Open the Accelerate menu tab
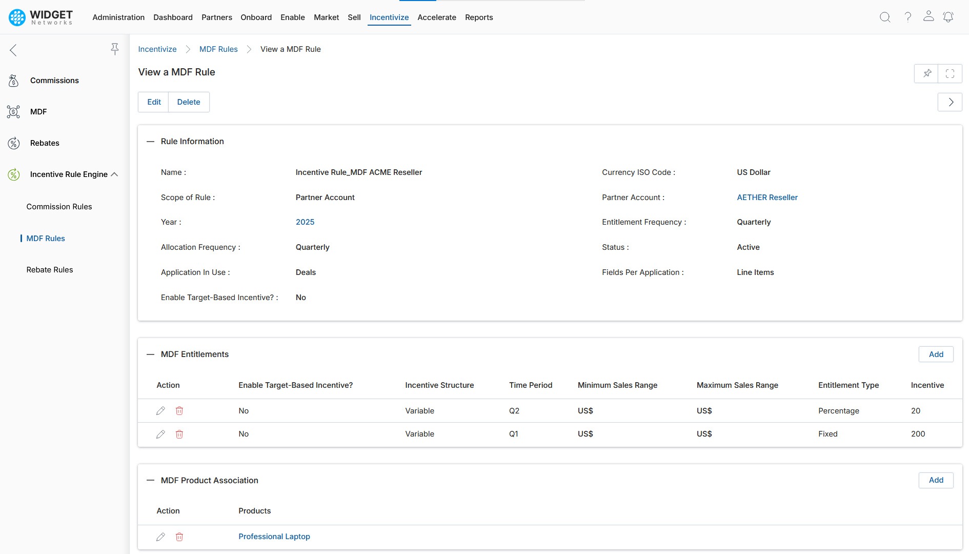 pyautogui.click(x=436, y=17)
